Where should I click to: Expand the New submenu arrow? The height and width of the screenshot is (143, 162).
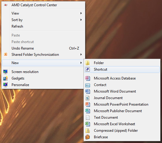pyautogui.click(x=81, y=63)
